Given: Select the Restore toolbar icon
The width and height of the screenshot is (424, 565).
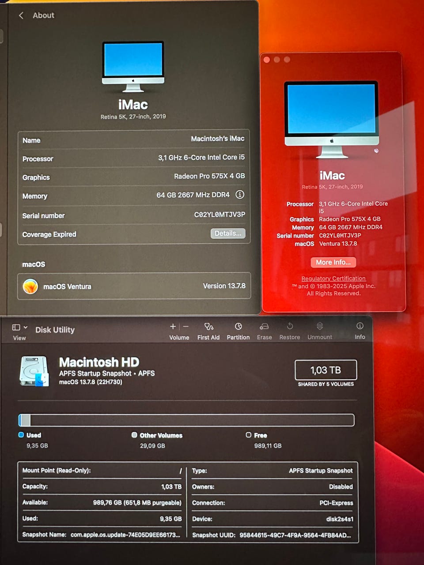Looking at the screenshot, I should point(290,326).
